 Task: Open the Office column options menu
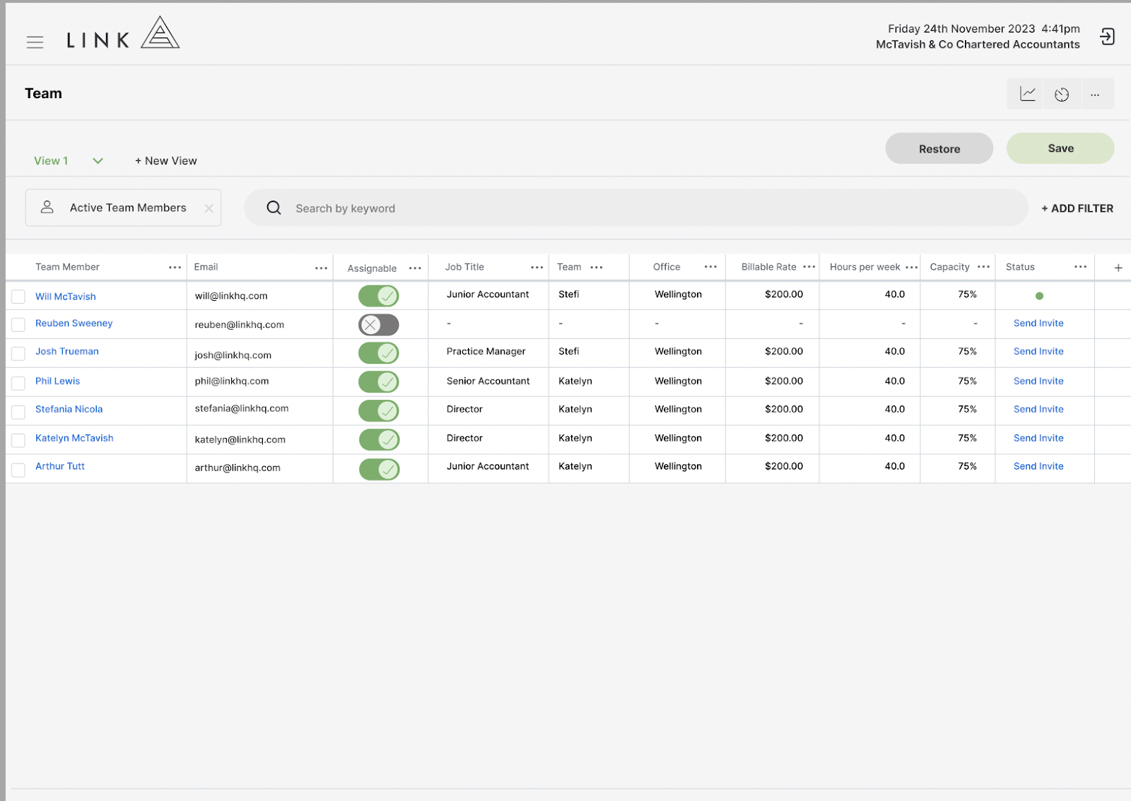pyautogui.click(x=710, y=267)
